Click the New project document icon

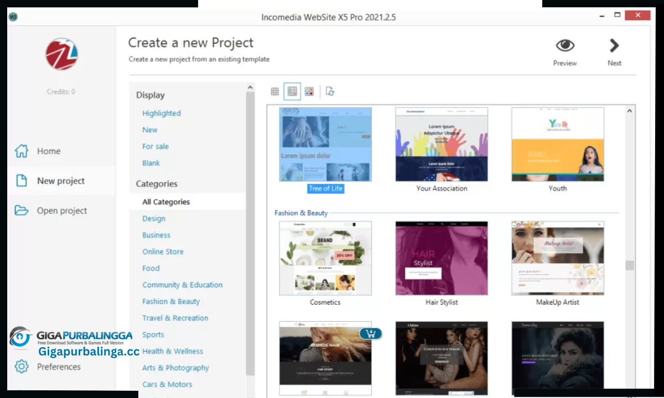point(21,181)
